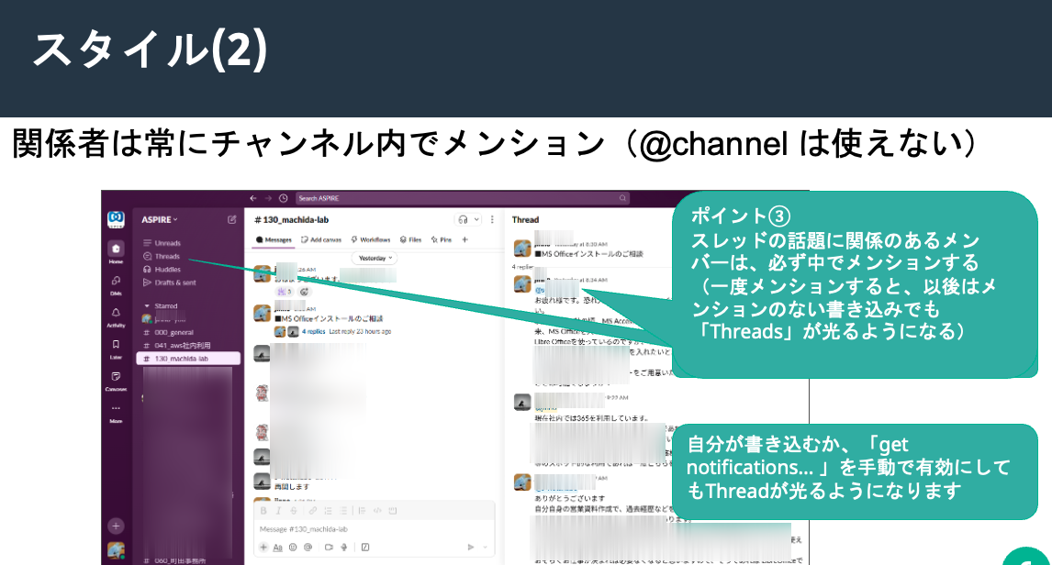Toggle bulleted list in composer
This screenshot has height=565, width=1052.
[342, 511]
